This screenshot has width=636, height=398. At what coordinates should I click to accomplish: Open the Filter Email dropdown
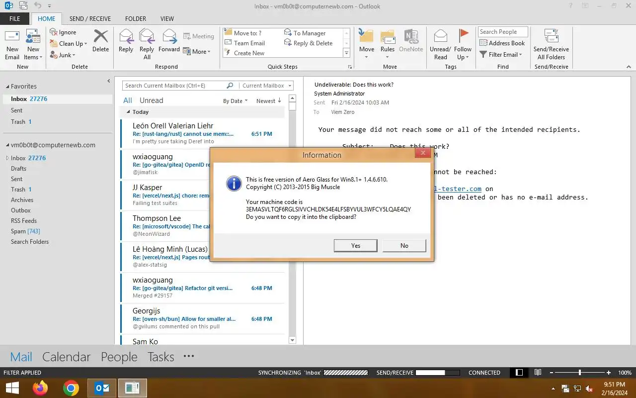pyautogui.click(x=501, y=55)
